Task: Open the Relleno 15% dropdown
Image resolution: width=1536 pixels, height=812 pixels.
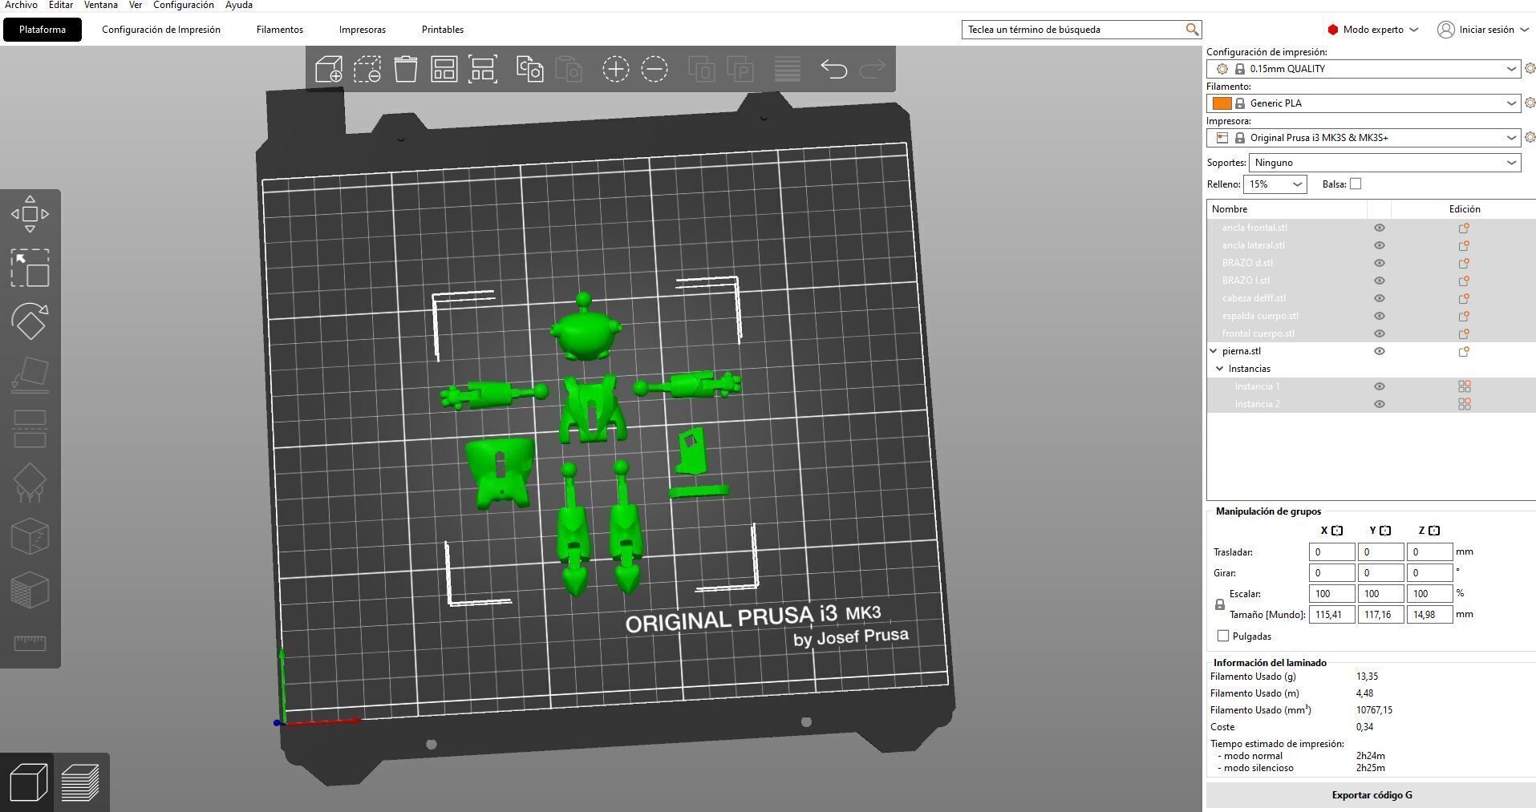Action: (1275, 184)
